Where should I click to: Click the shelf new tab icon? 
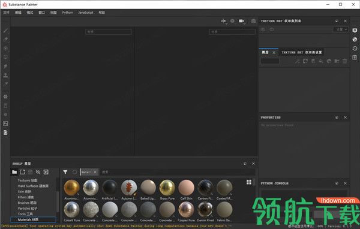coord(22,172)
